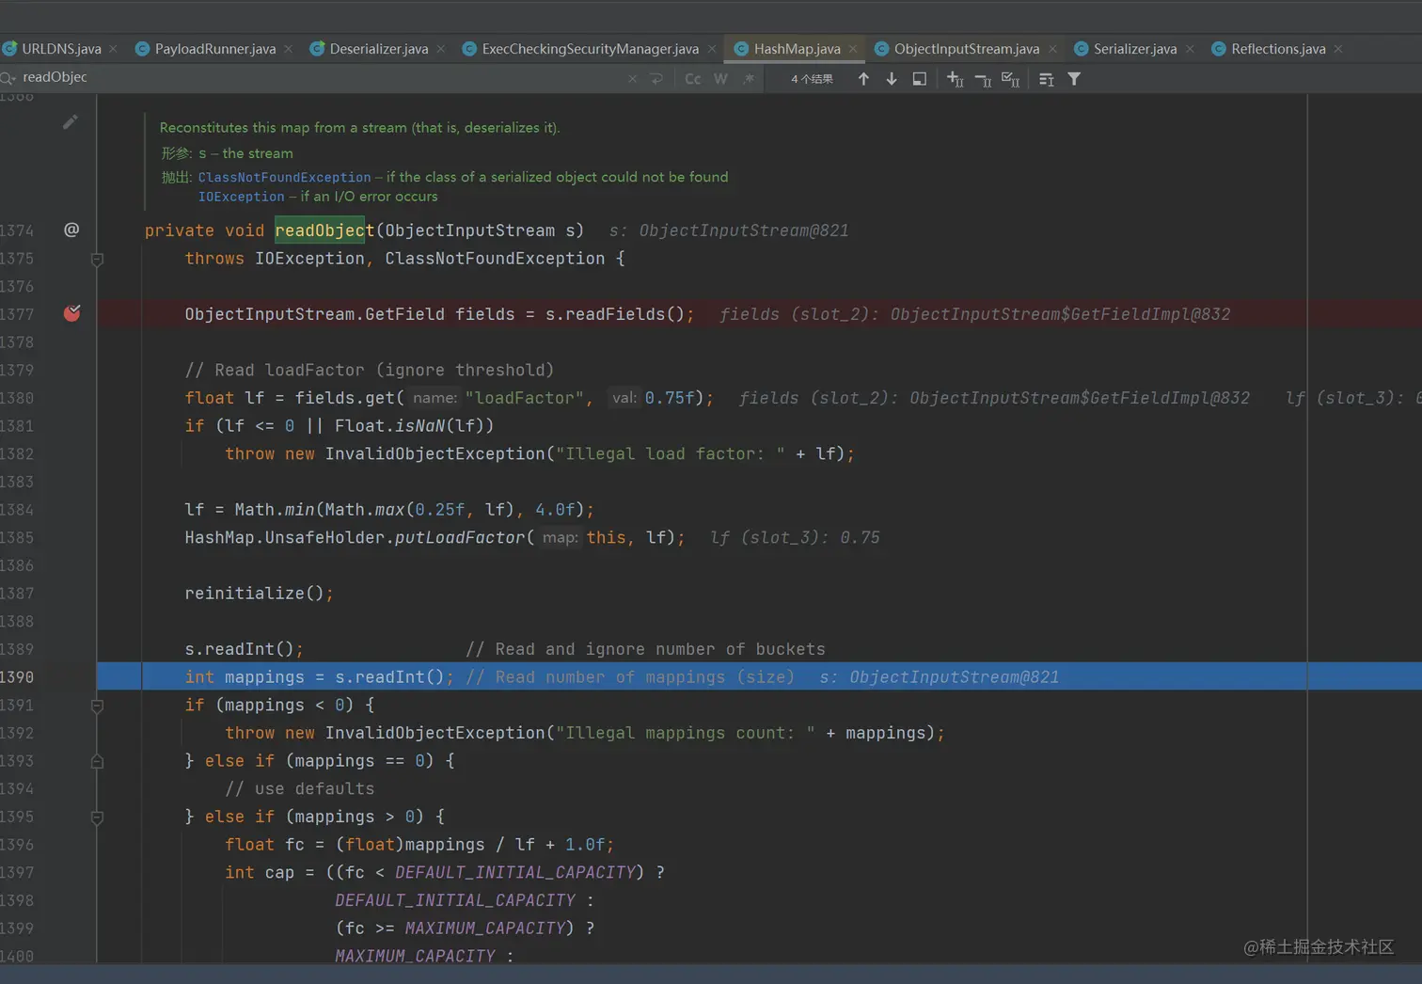Switch to the URLDNS.java tab

(60, 49)
